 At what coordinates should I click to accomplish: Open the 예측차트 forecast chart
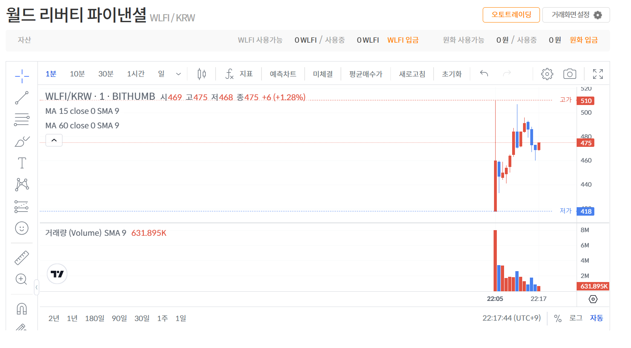coord(283,74)
